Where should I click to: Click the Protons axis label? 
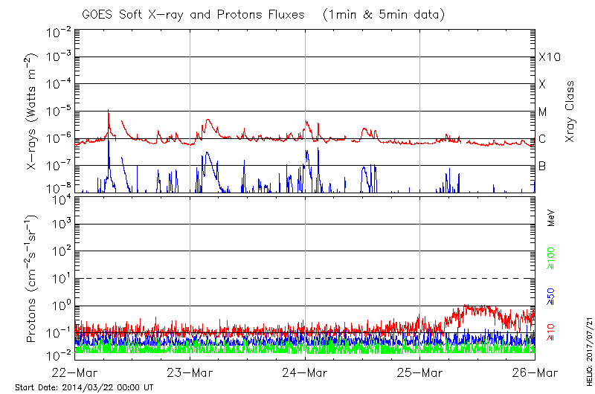(32, 279)
